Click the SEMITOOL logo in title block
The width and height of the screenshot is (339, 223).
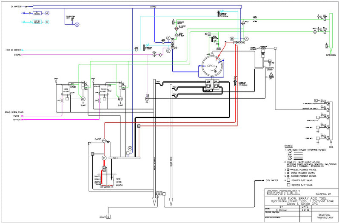coord(283,192)
